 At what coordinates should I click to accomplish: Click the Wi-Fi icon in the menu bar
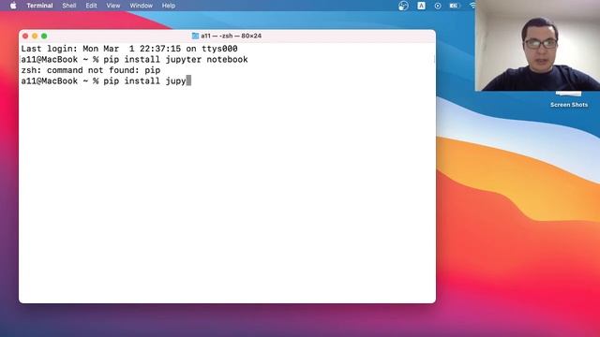pos(472,6)
